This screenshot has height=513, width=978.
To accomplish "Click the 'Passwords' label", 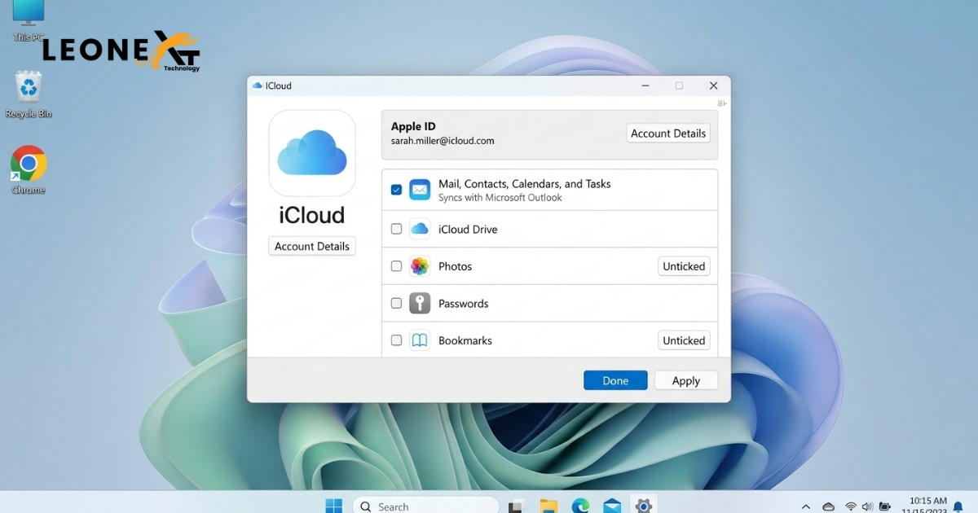I will pyautogui.click(x=464, y=304).
